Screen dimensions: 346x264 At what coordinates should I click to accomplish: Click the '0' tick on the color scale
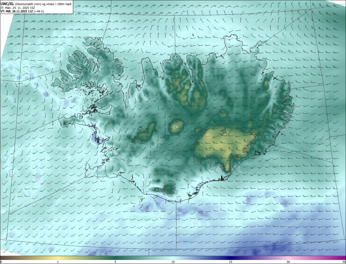1,262
